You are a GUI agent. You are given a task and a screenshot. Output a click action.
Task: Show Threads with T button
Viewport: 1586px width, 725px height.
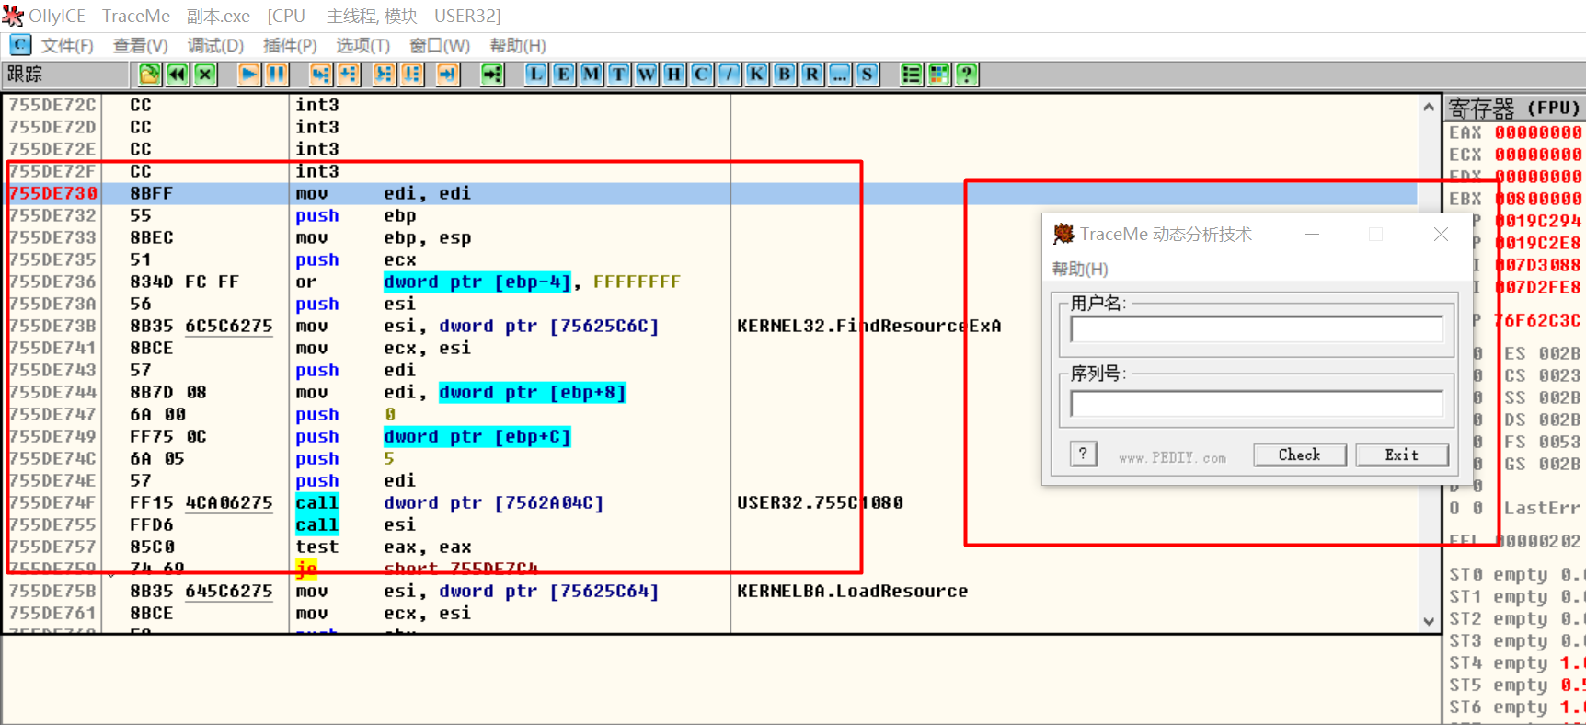[x=619, y=75]
